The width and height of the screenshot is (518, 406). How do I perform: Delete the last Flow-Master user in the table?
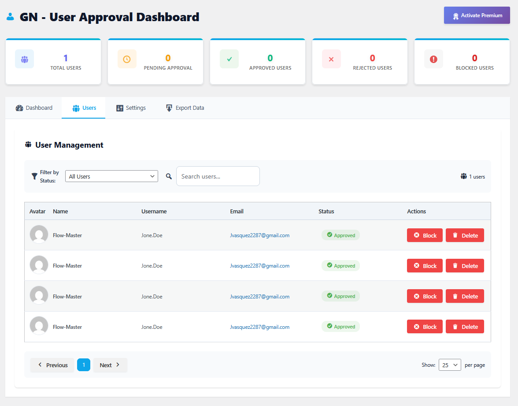pyautogui.click(x=465, y=326)
